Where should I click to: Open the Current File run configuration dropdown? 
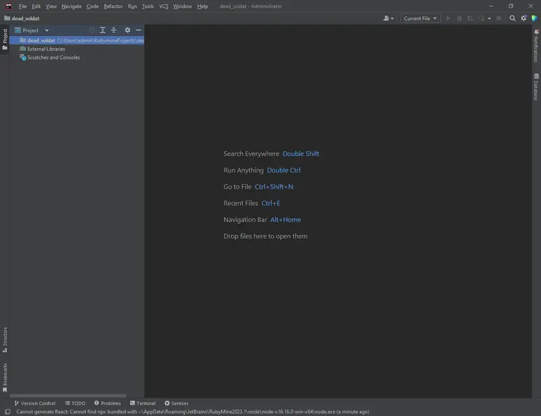(x=419, y=18)
